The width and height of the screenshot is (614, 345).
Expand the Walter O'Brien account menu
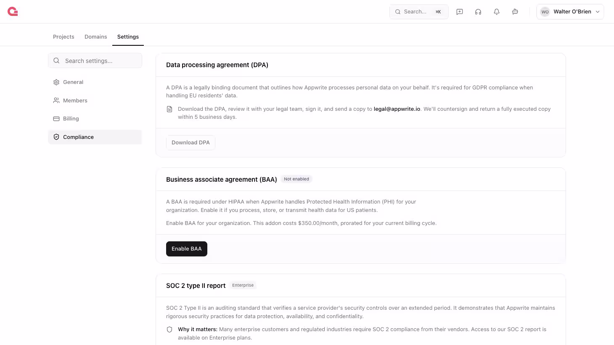click(x=570, y=12)
